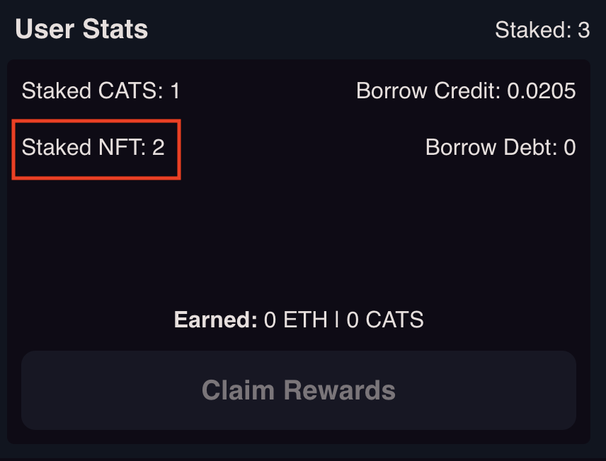Screen dimensions: 606x461
Task: Click the Borrow Credit label text
Action: pyautogui.click(x=428, y=91)
